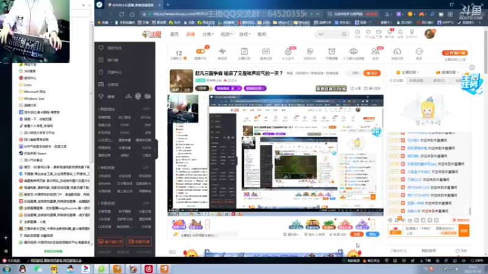This screenshot has width=488, height=274.
Task: Open the green WeChat icon in taskbar
Action: (38, 269)
